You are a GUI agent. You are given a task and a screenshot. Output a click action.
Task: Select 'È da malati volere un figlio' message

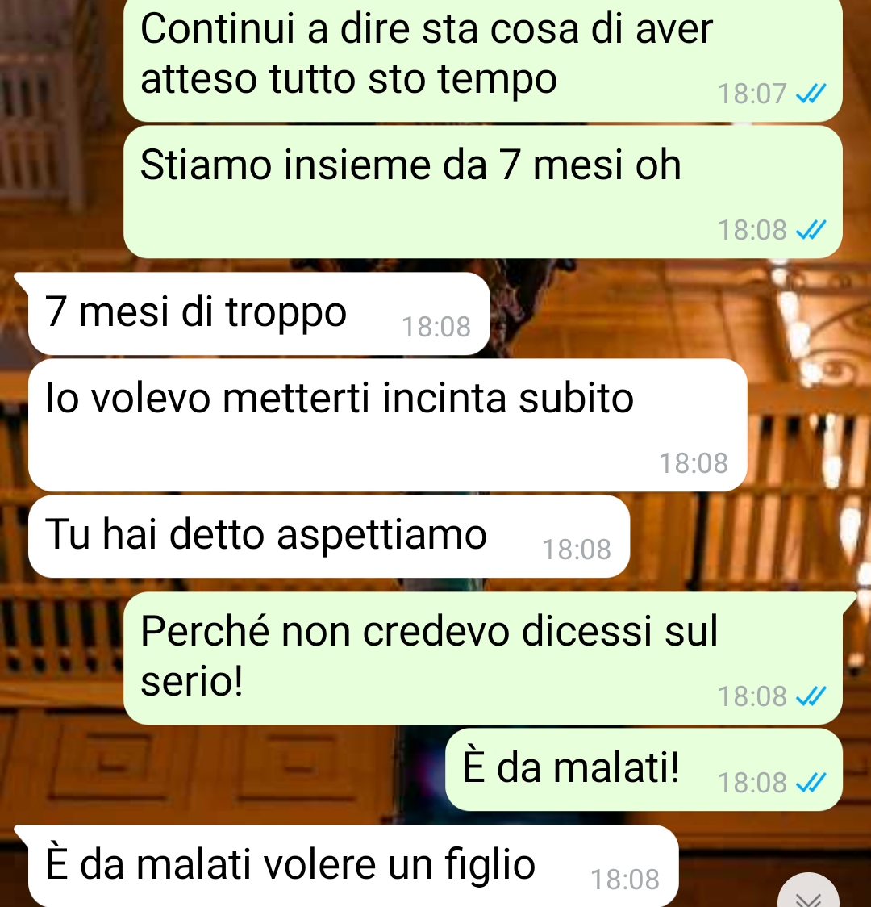pos(352,866)
